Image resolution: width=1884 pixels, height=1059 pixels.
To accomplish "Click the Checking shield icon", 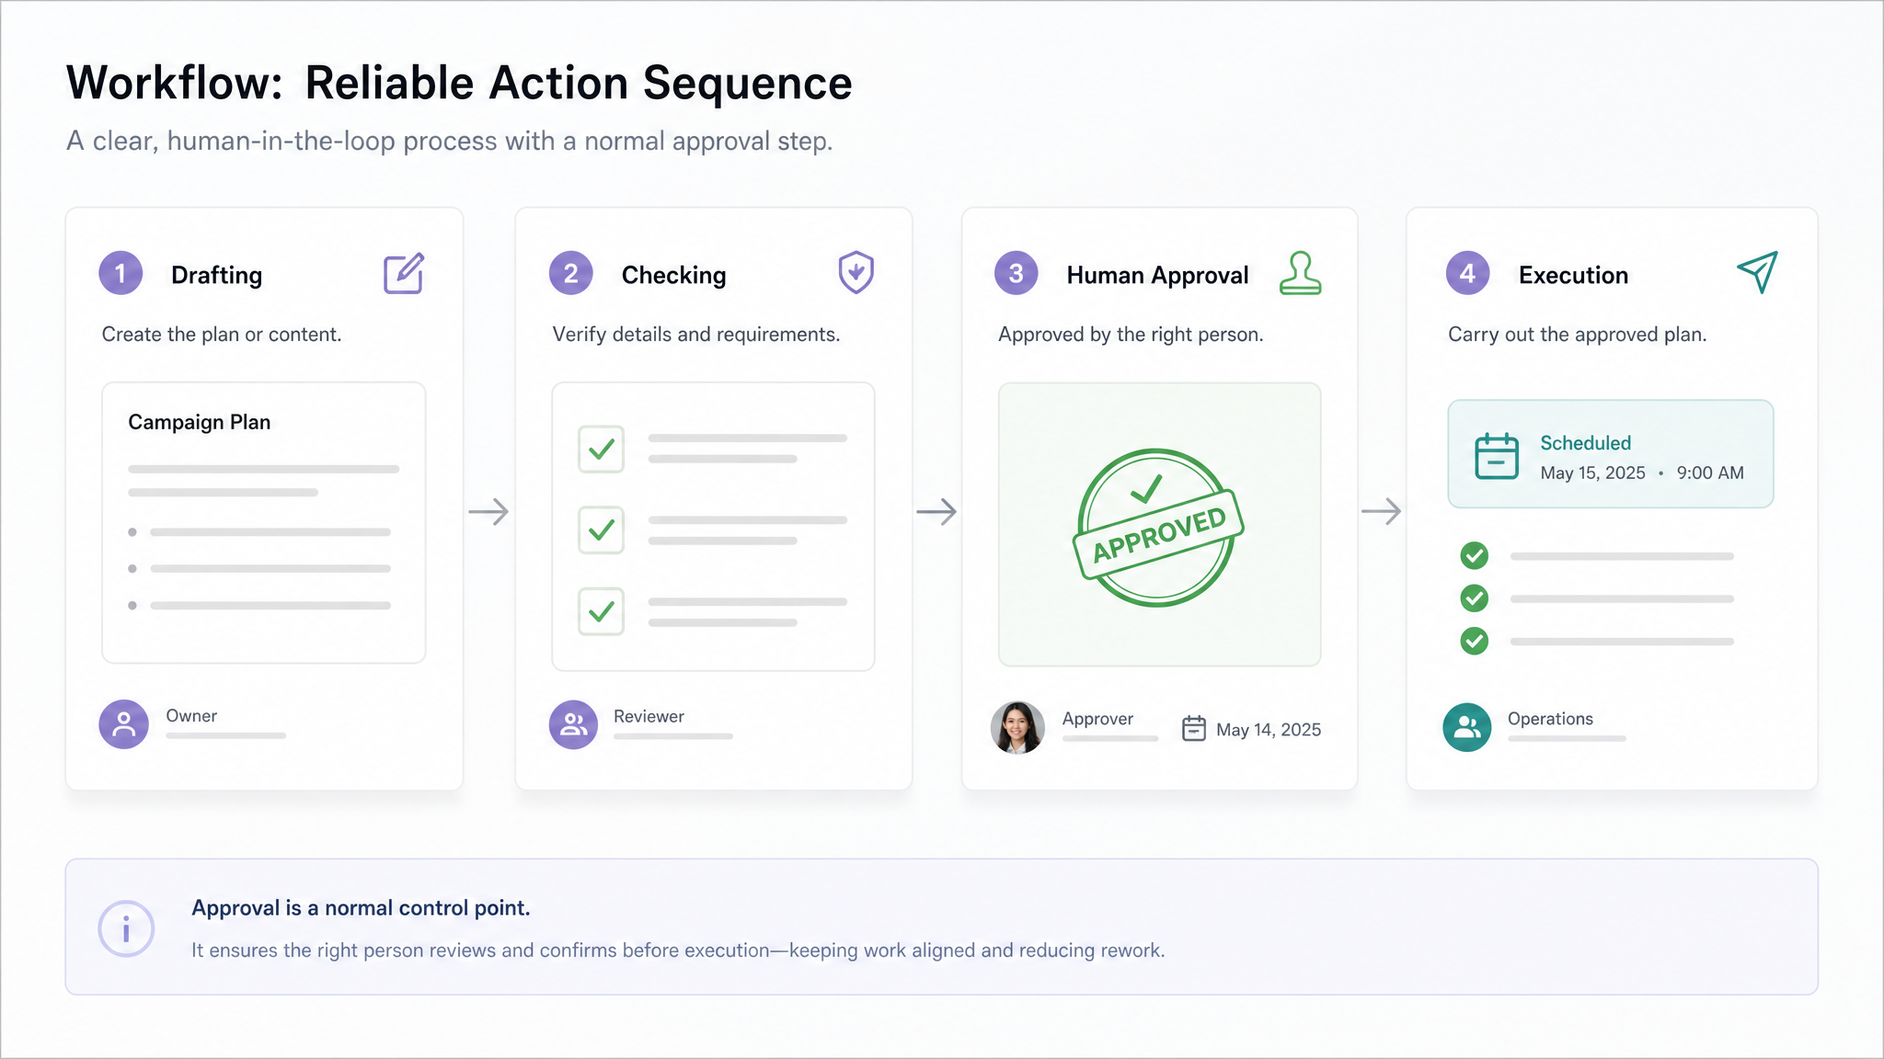I will click(856, 272).
